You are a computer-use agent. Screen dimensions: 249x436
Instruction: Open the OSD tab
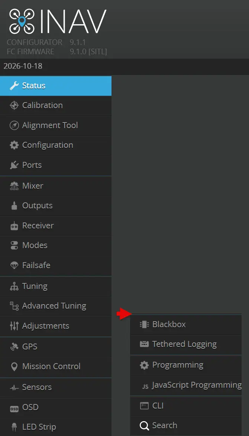coord(56,407)
